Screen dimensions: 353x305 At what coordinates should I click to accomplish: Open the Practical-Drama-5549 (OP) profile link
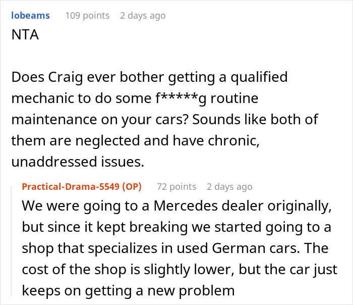tap(82, 187)
